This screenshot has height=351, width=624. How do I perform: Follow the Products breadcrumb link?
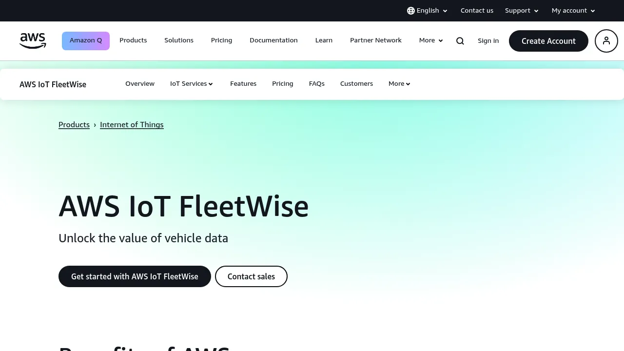[x=74, y=125]
